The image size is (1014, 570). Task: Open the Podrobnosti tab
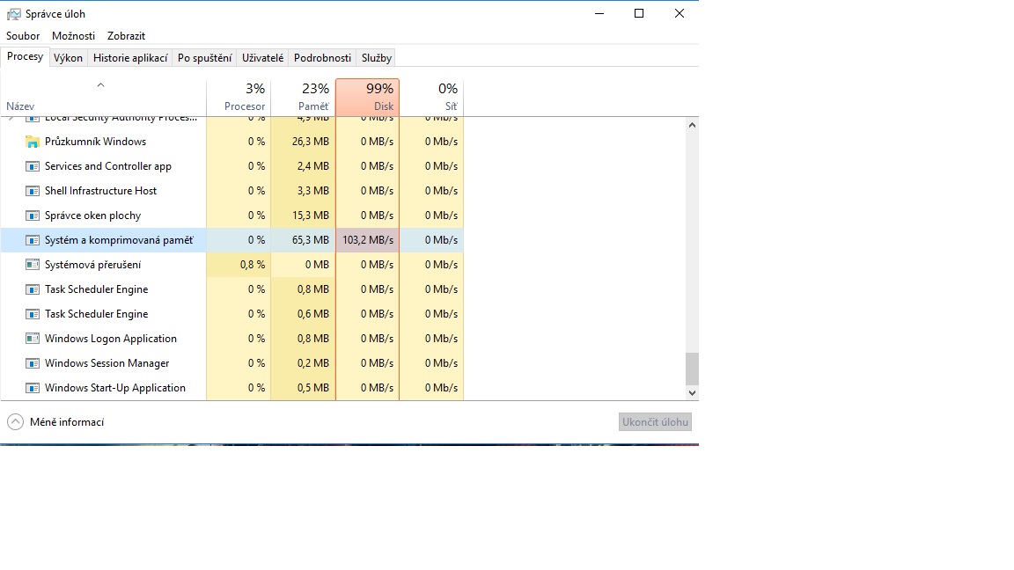(x=322, y=57)
